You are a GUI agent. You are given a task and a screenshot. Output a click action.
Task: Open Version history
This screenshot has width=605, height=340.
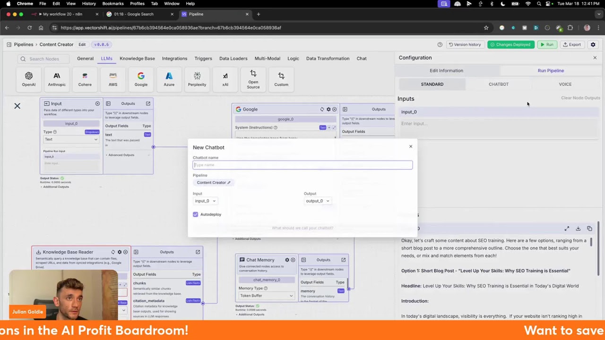click(x=465, y=44)
